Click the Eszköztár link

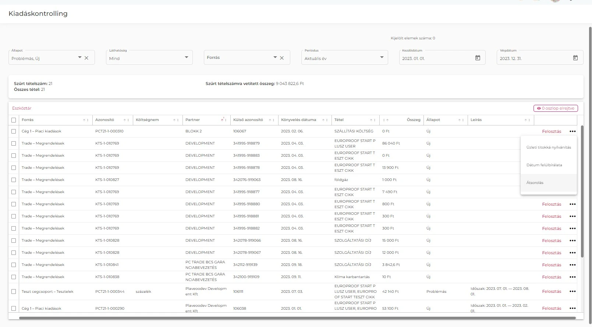[22, 108]
